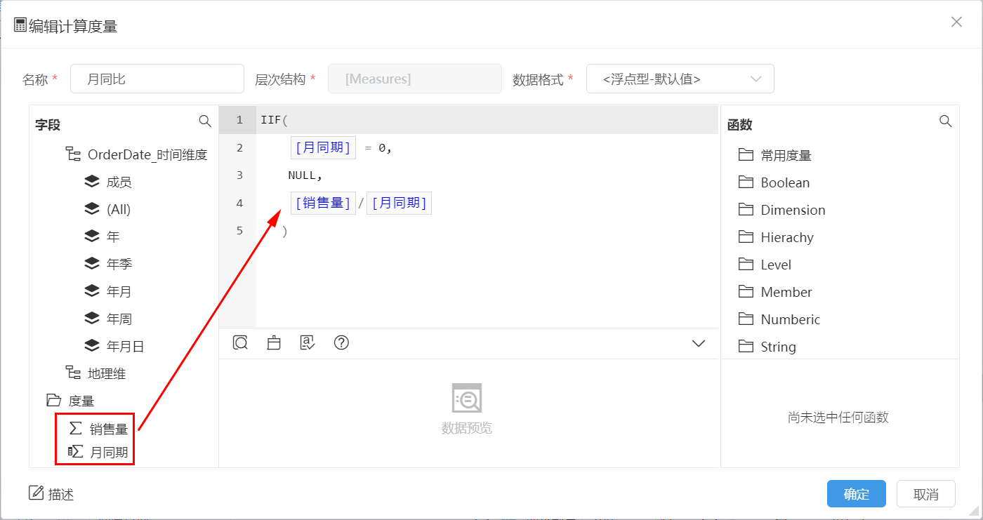Viewport: 983px width, 520px height.
Task: Click the 层次结构 field showing [Measures]
Action: click(x=415, y=79)
